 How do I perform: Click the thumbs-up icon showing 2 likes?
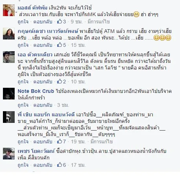pos(59,82)
